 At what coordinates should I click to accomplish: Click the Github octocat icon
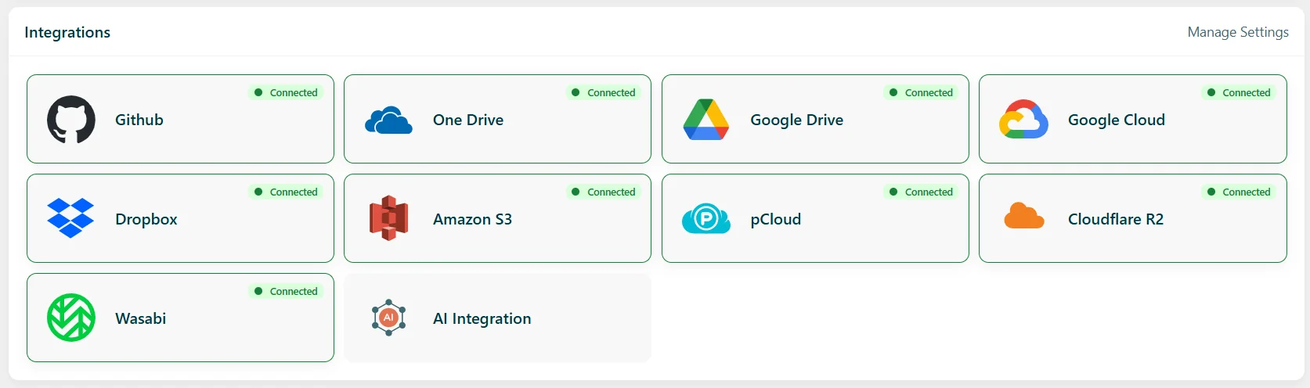(x=71, y=120)
